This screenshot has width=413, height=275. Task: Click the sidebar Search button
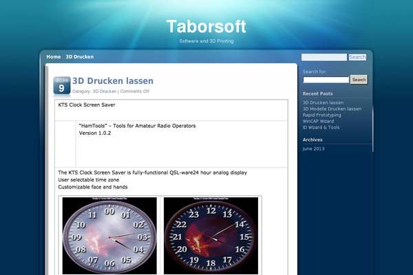tap(359, 80)
